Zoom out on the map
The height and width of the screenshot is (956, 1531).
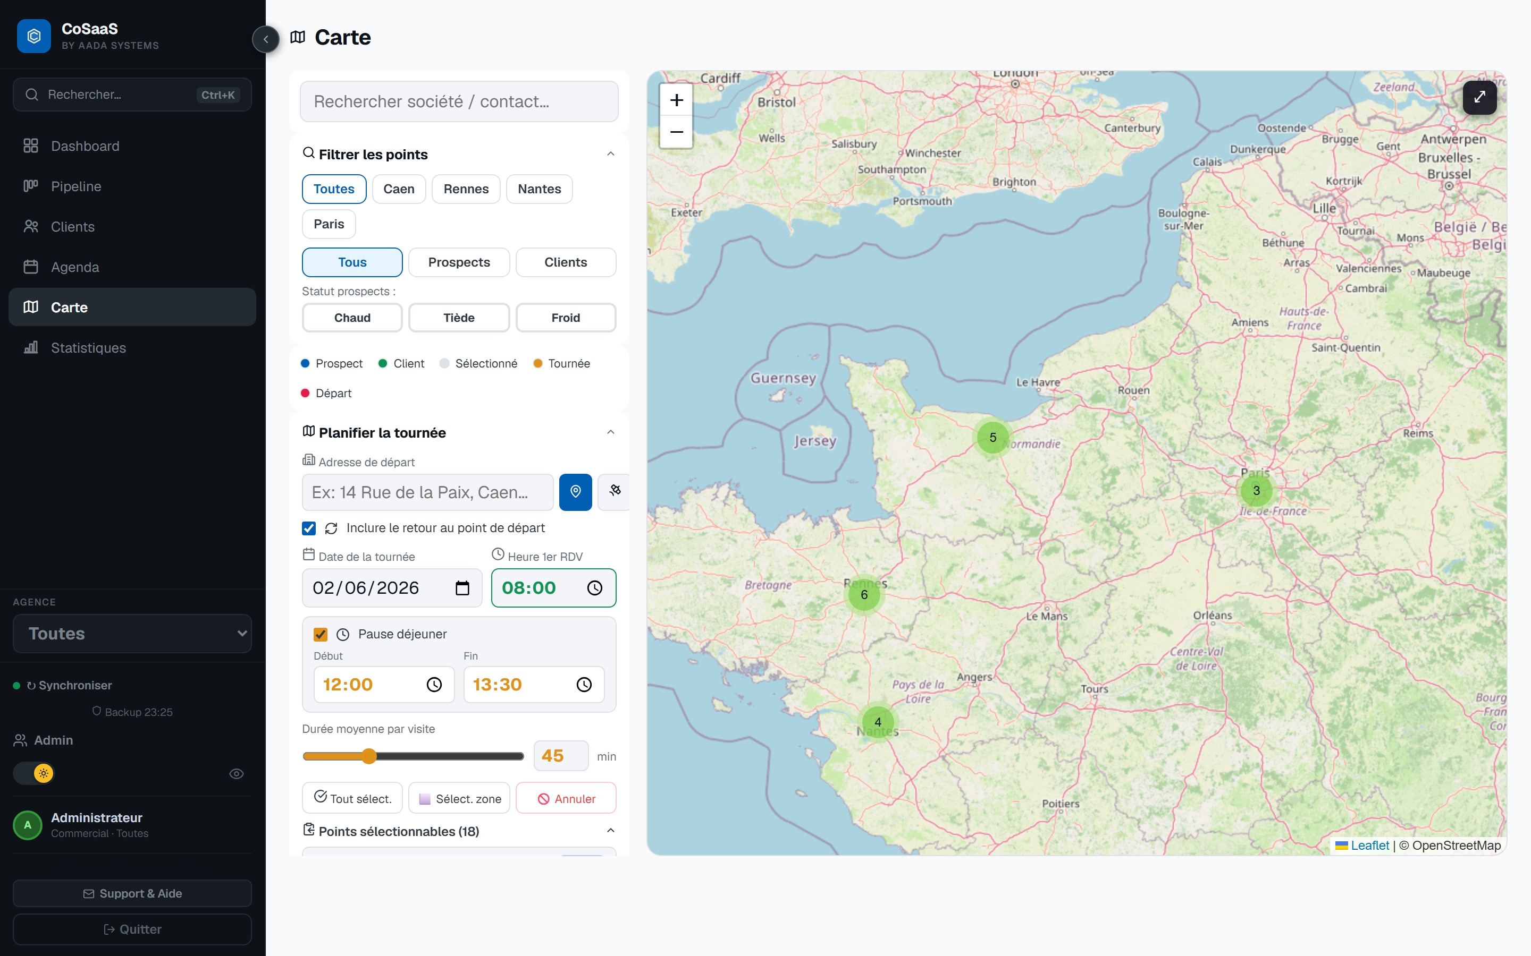[676, 132]
